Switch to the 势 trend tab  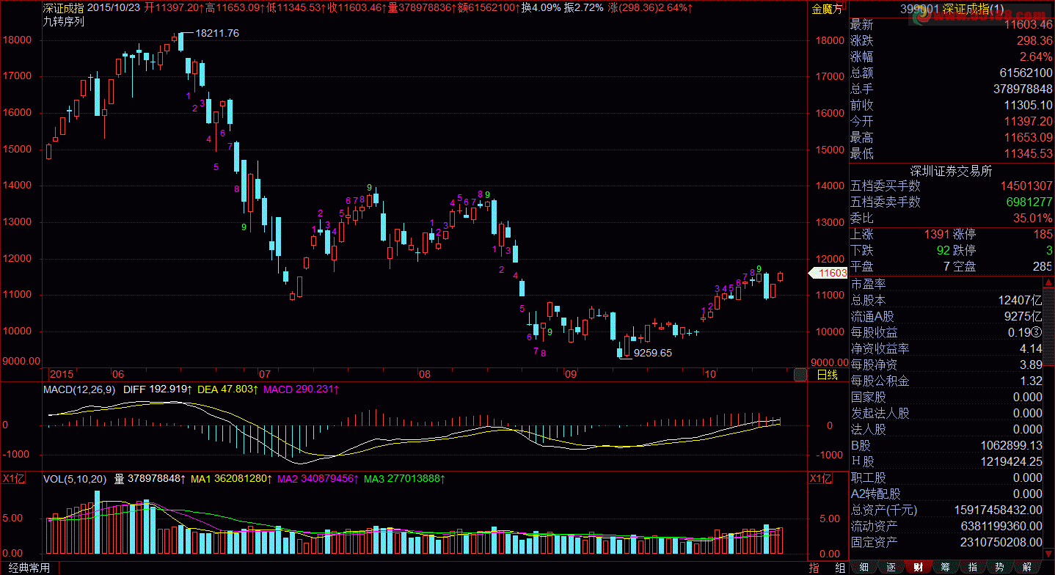point(999,567)
